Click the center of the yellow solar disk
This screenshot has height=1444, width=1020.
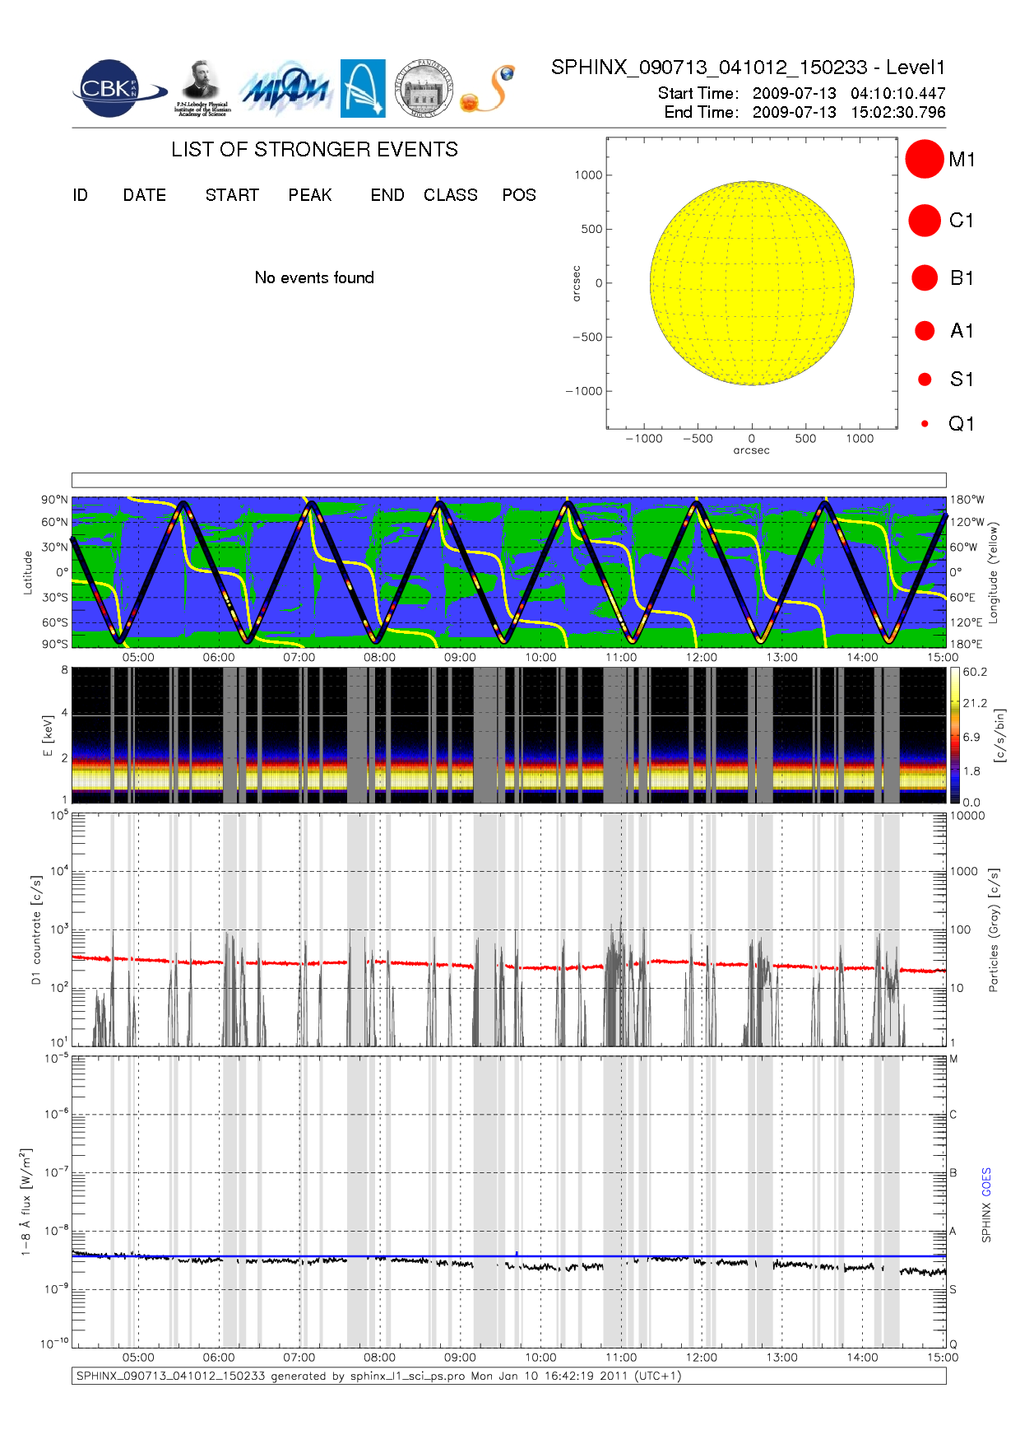751,283
